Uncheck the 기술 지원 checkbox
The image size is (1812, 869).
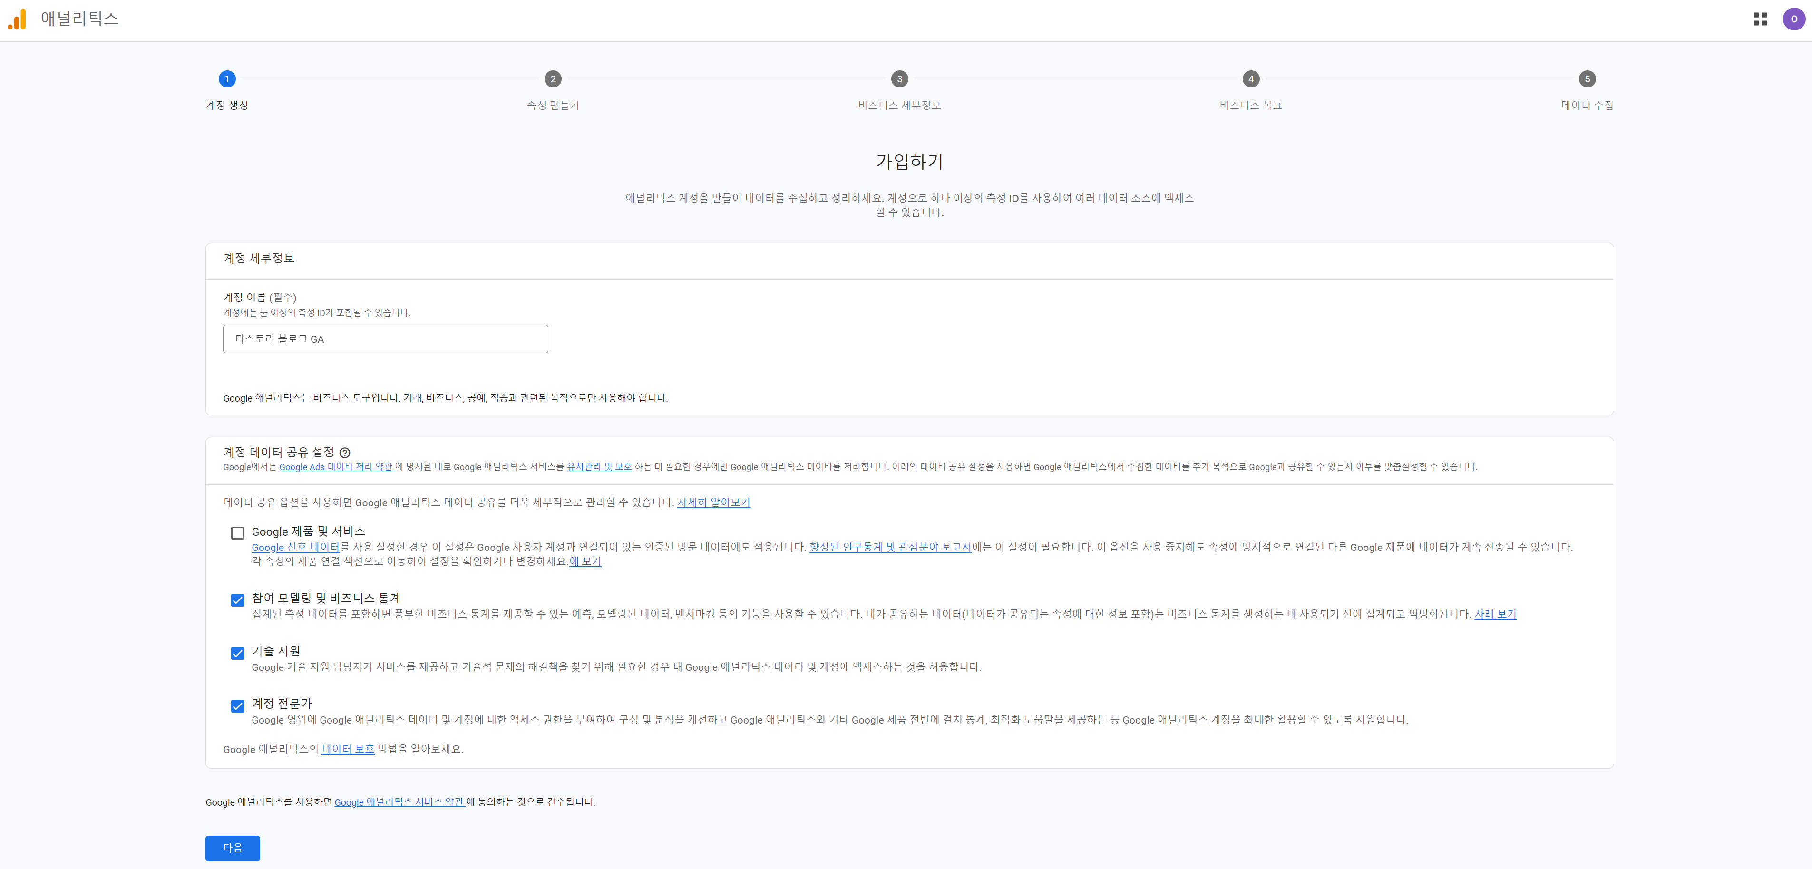(x=238, y=653)
